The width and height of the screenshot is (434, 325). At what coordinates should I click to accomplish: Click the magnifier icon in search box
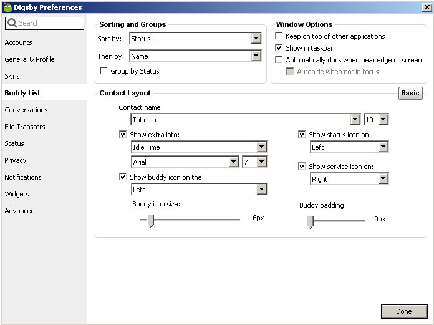click(12, 23)
